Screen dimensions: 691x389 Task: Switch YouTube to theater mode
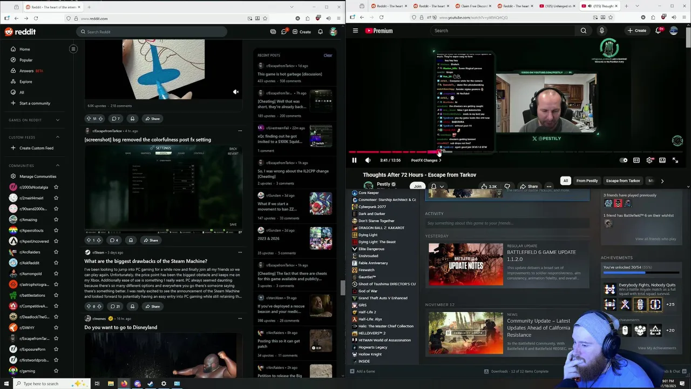(x=662, y=160)
